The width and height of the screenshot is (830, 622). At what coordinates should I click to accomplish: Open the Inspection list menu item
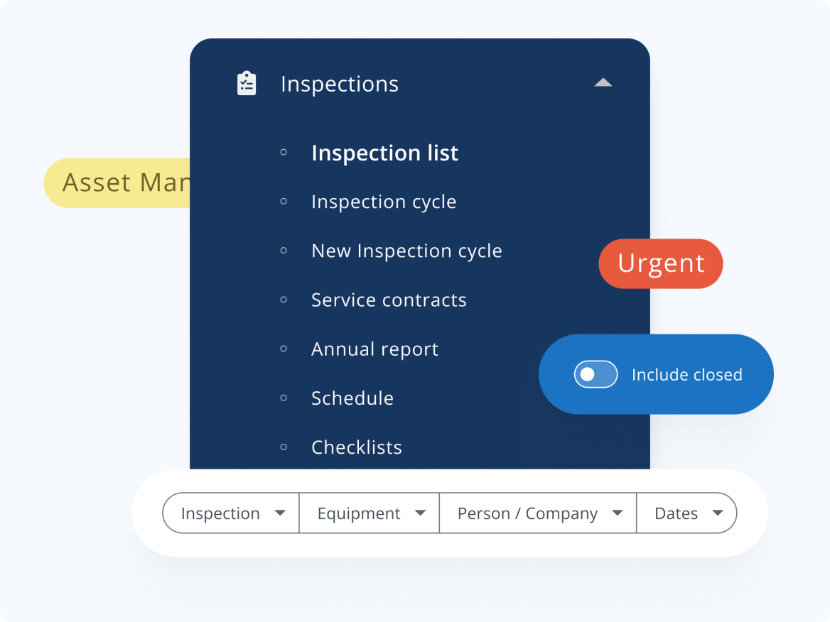pyautogui.click(x=384, y=153)
